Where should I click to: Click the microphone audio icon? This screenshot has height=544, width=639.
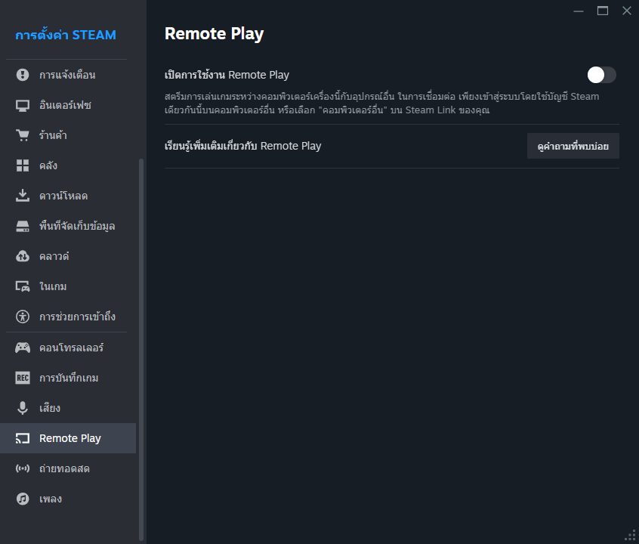click(23, 408)
